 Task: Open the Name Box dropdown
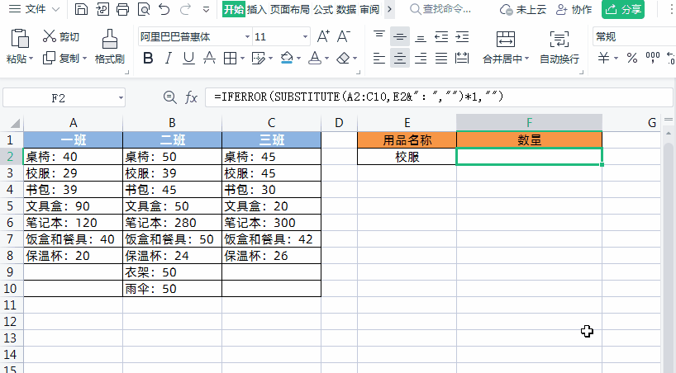121,98
